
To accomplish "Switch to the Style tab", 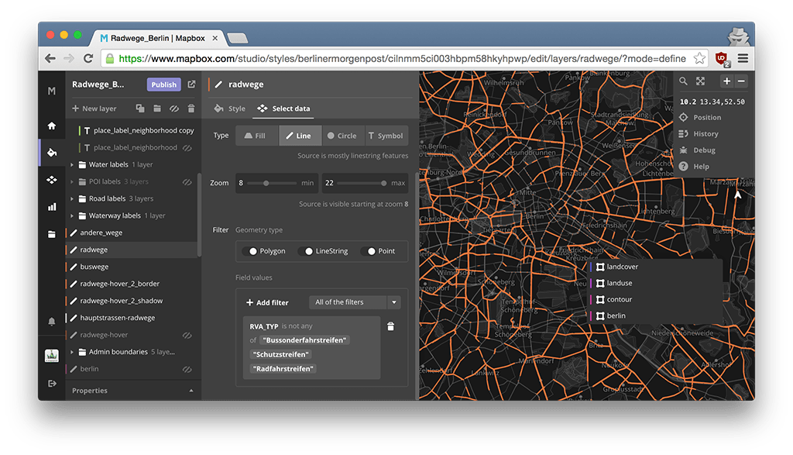I will (235, 109).
